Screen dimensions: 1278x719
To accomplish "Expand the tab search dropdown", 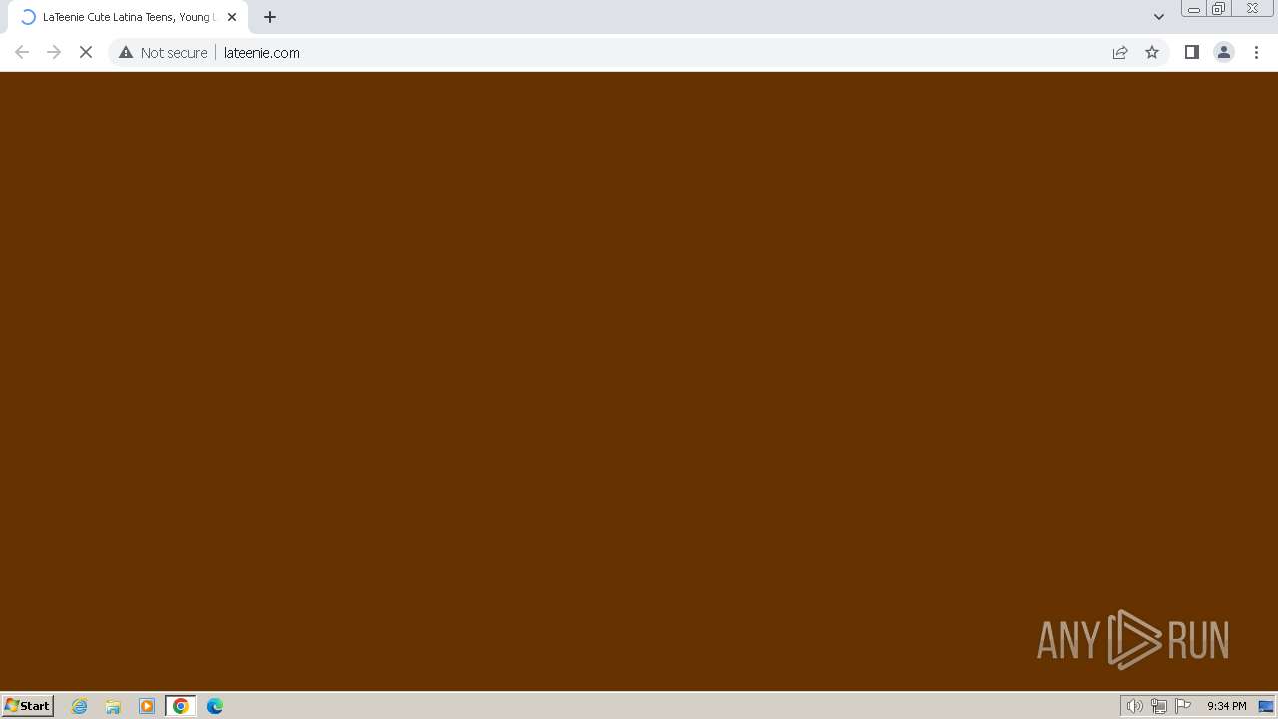I will click(x=1159, y=17).
